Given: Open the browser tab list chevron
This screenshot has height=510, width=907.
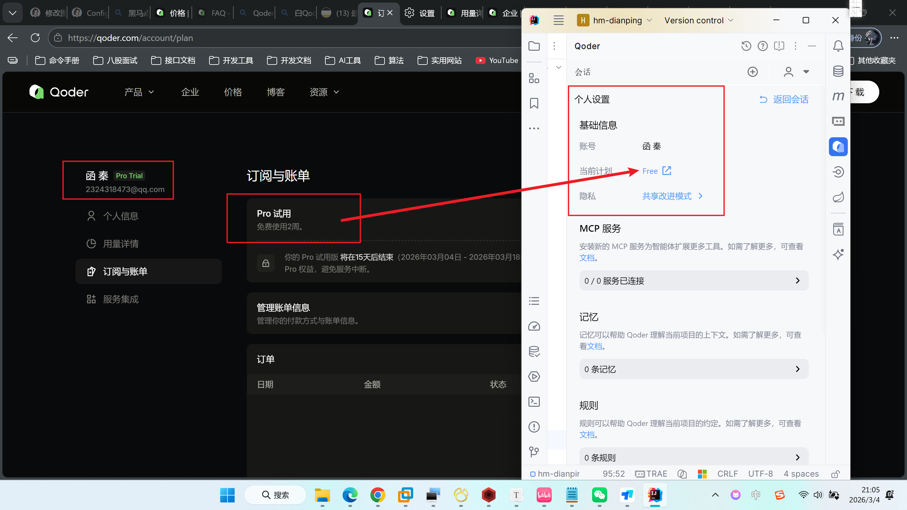Looking at the screenshot, I should (x=13, y=13).
